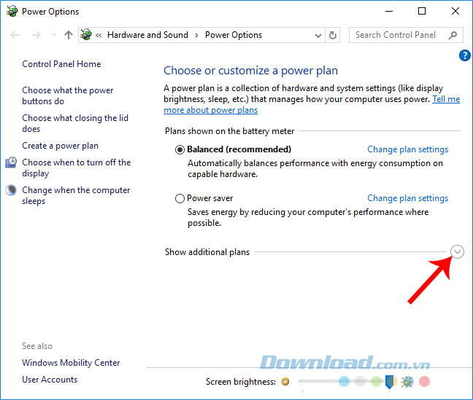Open Change when the computer sleeps
Screen dimensions: 473x400
coord(76,195)
